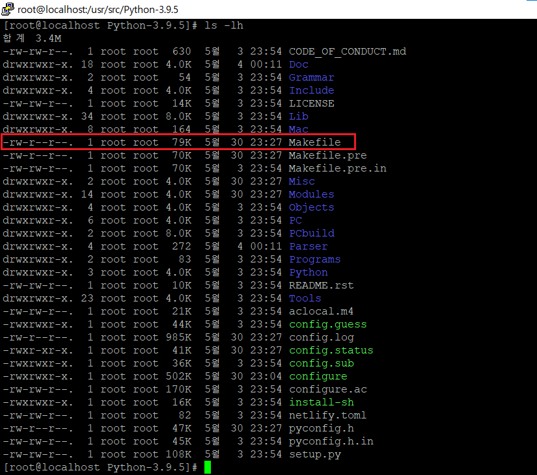
Task: Click the 23:04 timestamp of configure
Action: pos(266,376)
